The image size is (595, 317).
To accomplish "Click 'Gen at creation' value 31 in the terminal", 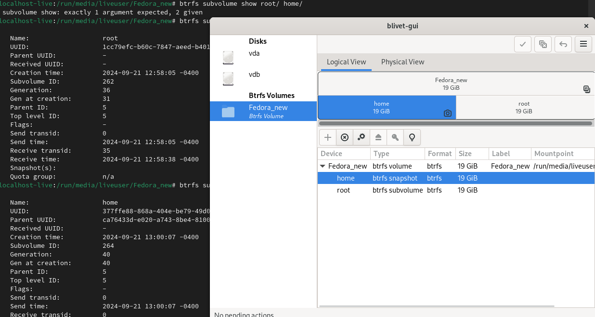I will coord(106,99).
